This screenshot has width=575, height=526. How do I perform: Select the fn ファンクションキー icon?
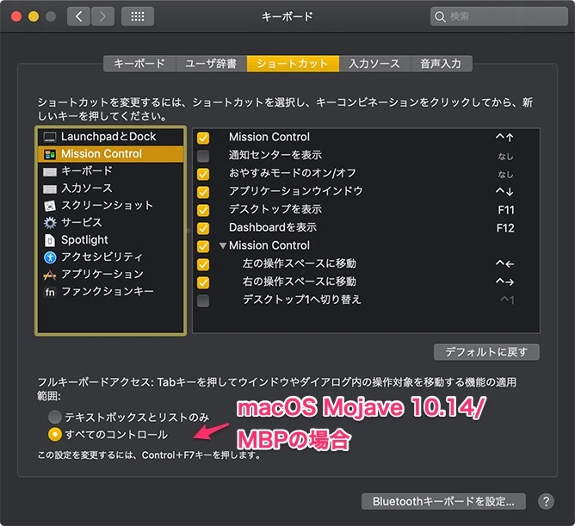50,292
